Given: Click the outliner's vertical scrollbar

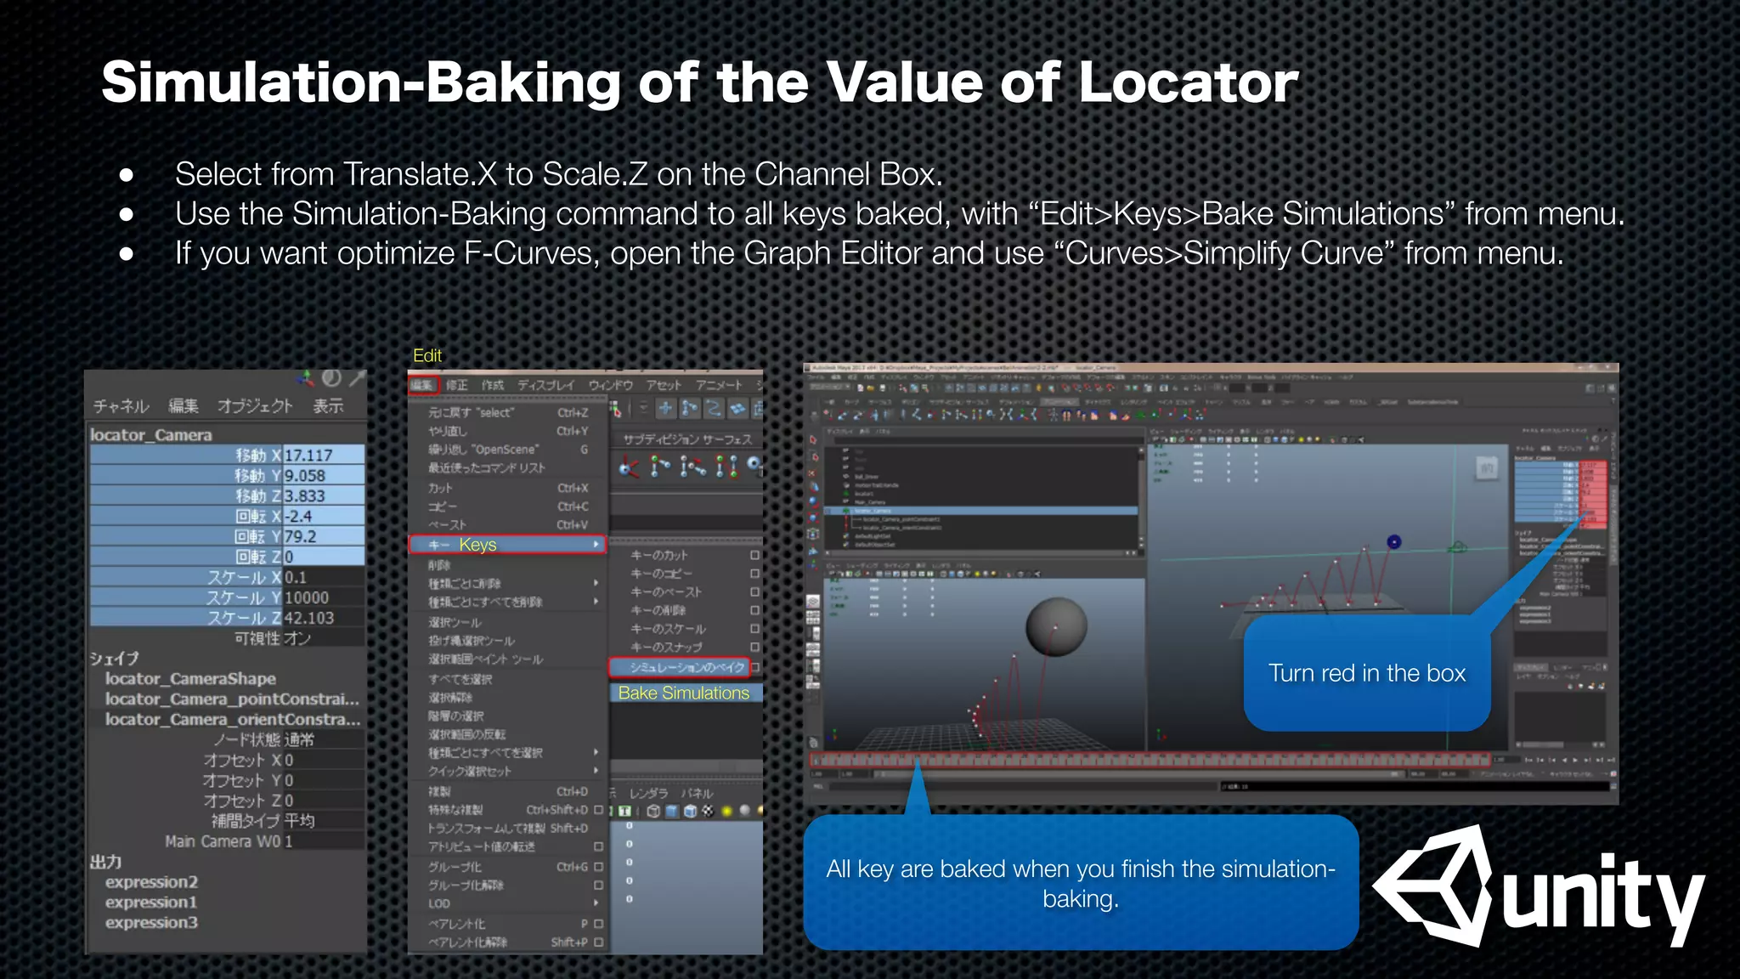Looking at the screenshot, I should click(x=1141, y=497).
